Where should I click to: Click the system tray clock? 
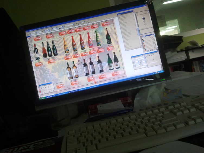click(162, 71)
